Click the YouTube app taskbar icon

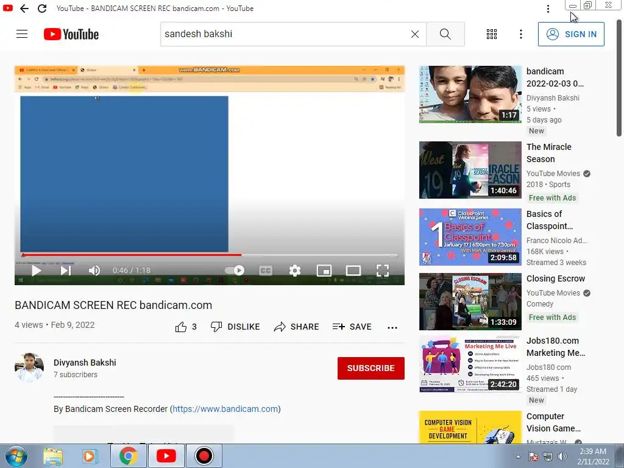pos(166,456)
